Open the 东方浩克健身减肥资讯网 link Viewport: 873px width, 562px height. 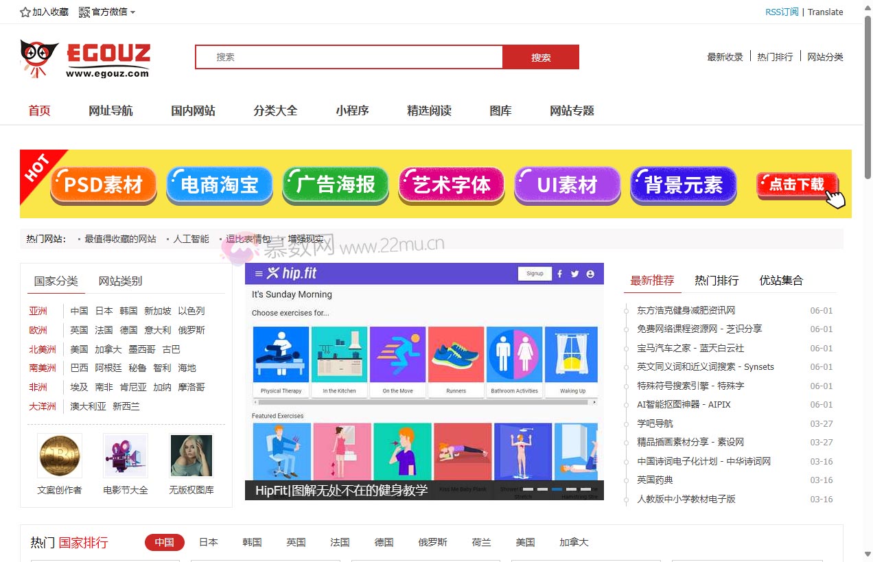coord(686,310)
